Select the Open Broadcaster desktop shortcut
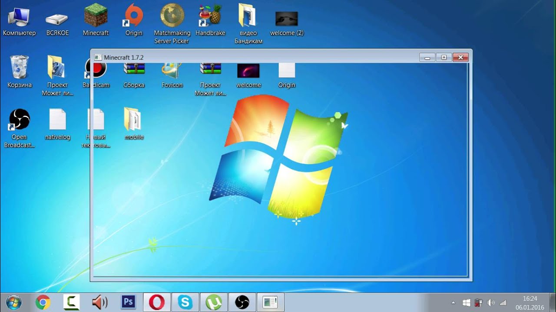Screen dimensions: 556x312 pyautogui.click(x=19, y=128)
